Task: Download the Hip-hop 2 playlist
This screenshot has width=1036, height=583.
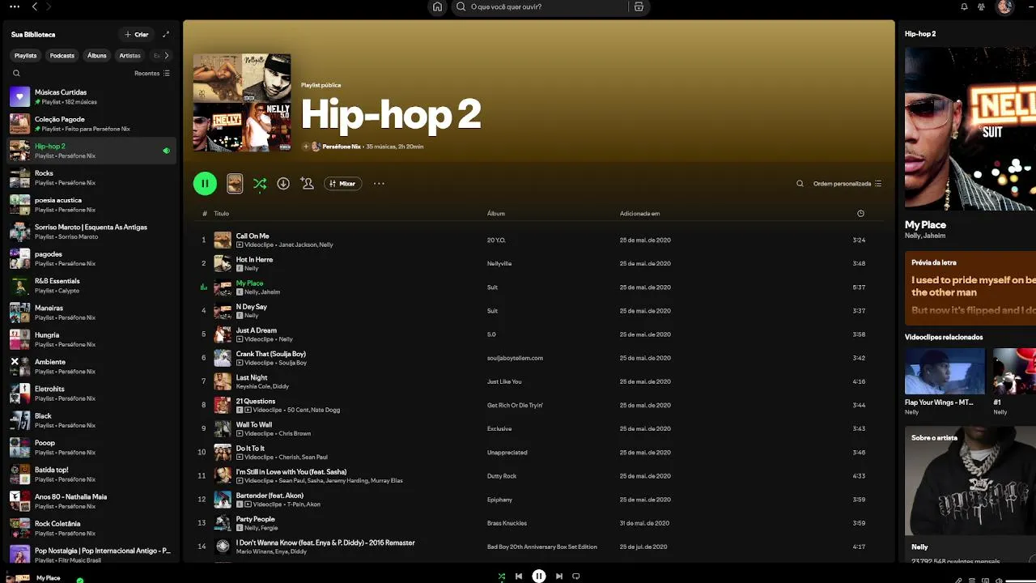Action: point(283,184)
